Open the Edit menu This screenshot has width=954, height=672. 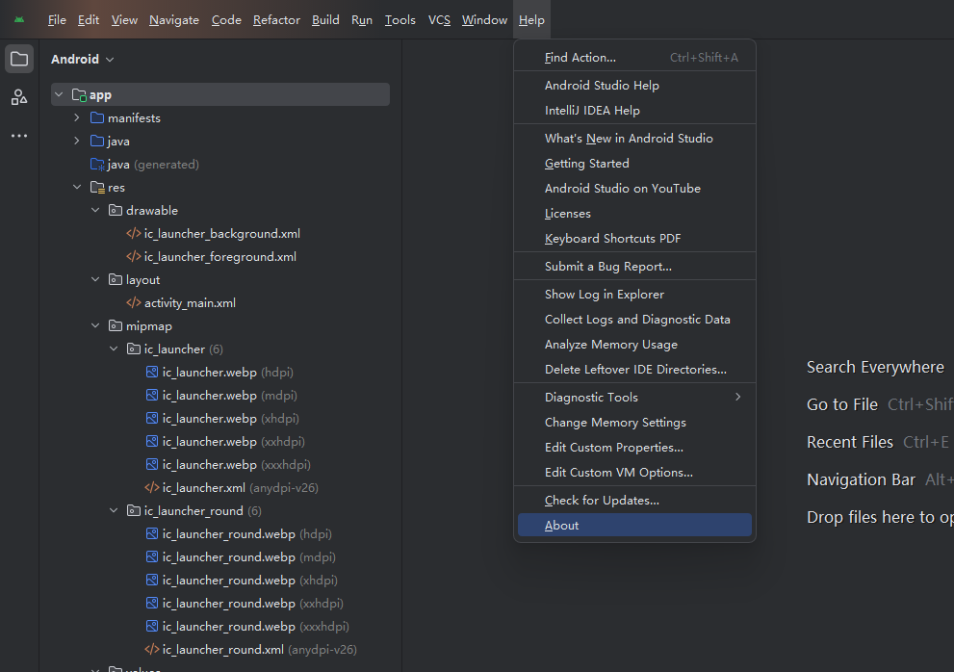click(x=89, y=20)
